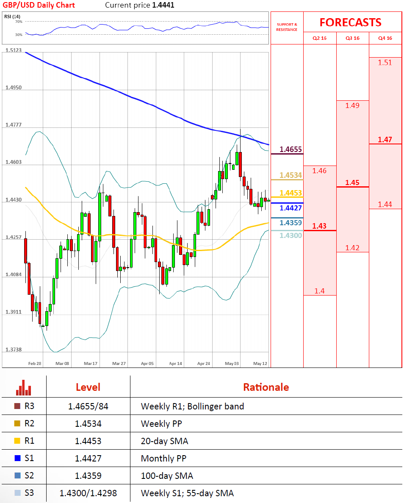Click the 1.4257 price axis label

14,238
